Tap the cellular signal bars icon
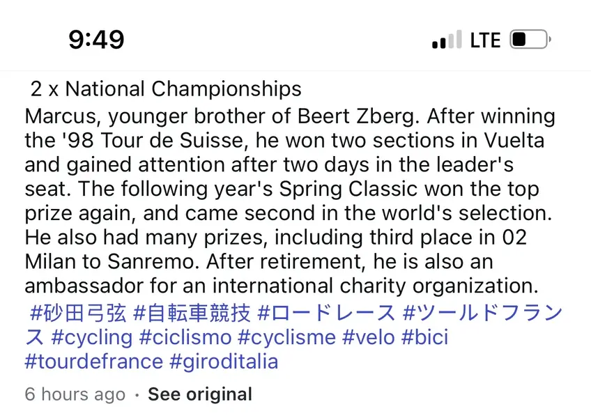The width and height of the screenshot is (591, 418). coord(447,39)
